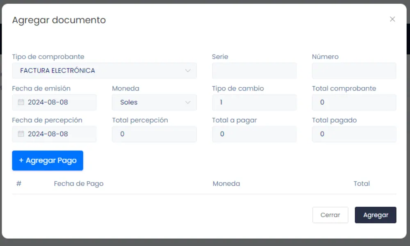Open the Fecha de emisión date picker field
Screen dimensions: 410x246
(x=55, y=102)
